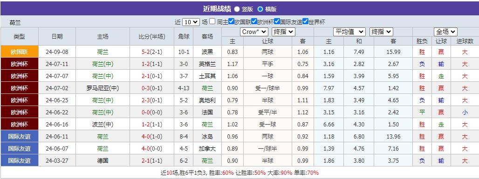Click 欧洲杯 type cell for 24-07-11

click(19, 64)
